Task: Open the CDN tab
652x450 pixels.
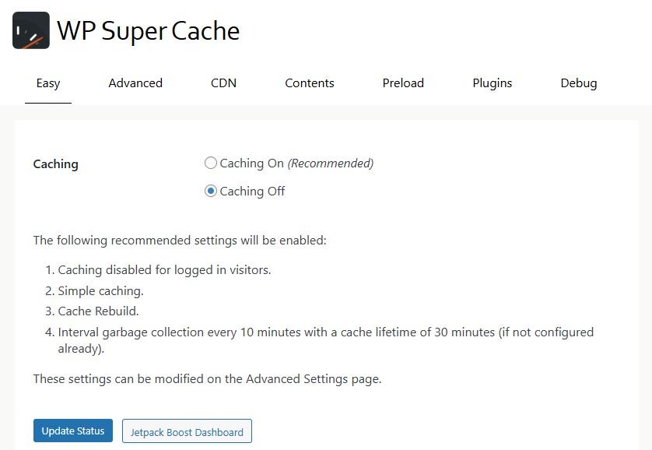Action: (223, 83)
